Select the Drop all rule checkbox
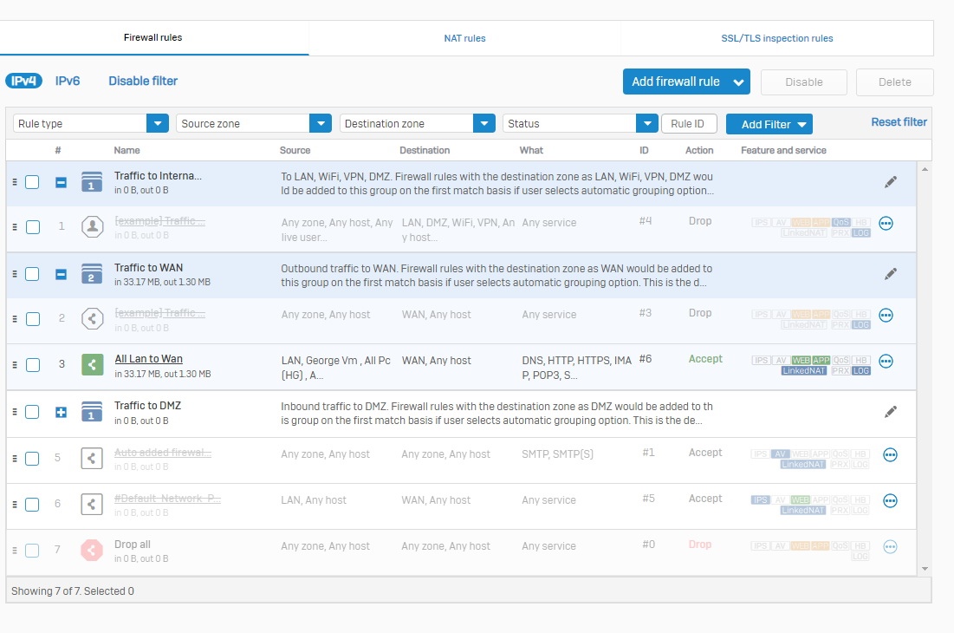 click(x=32, y=551)
